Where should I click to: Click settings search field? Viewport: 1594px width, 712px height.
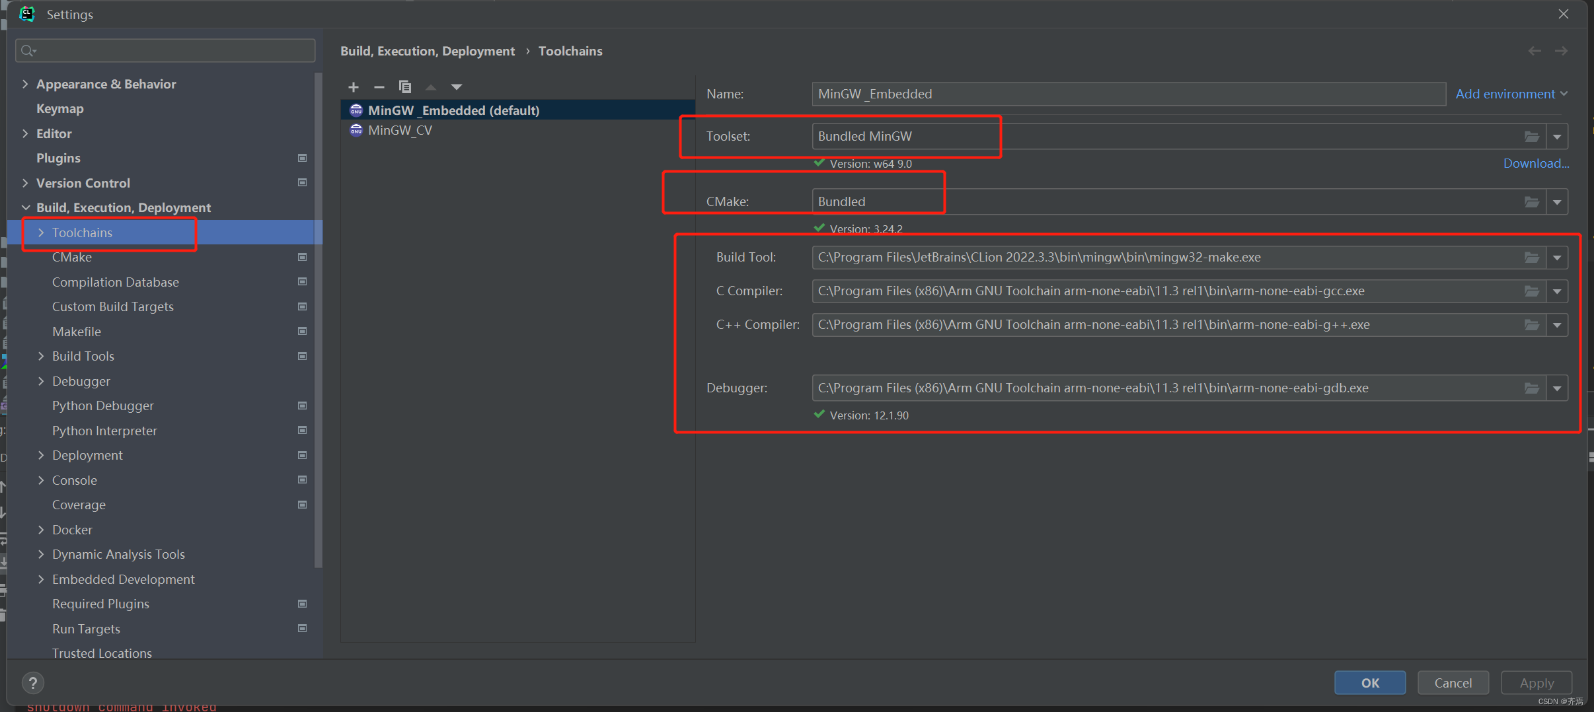(165, 51)
